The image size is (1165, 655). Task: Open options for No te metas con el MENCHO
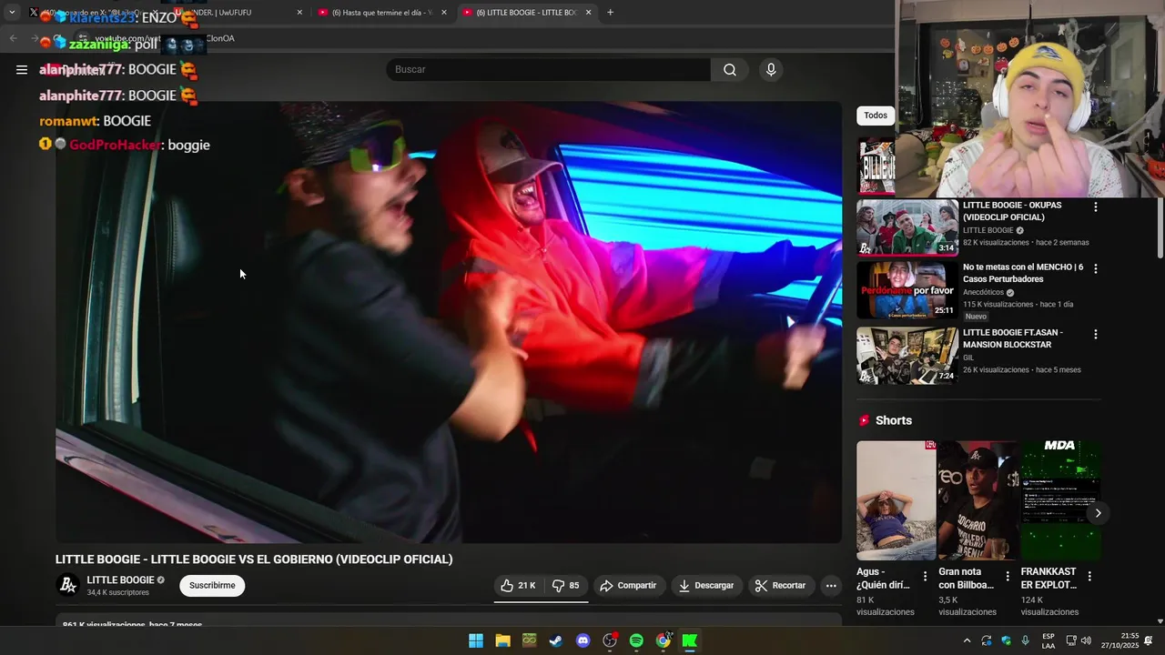[1095, 269]
